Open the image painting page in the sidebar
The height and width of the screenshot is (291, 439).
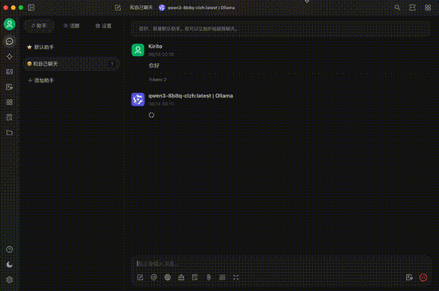point(9,71)
